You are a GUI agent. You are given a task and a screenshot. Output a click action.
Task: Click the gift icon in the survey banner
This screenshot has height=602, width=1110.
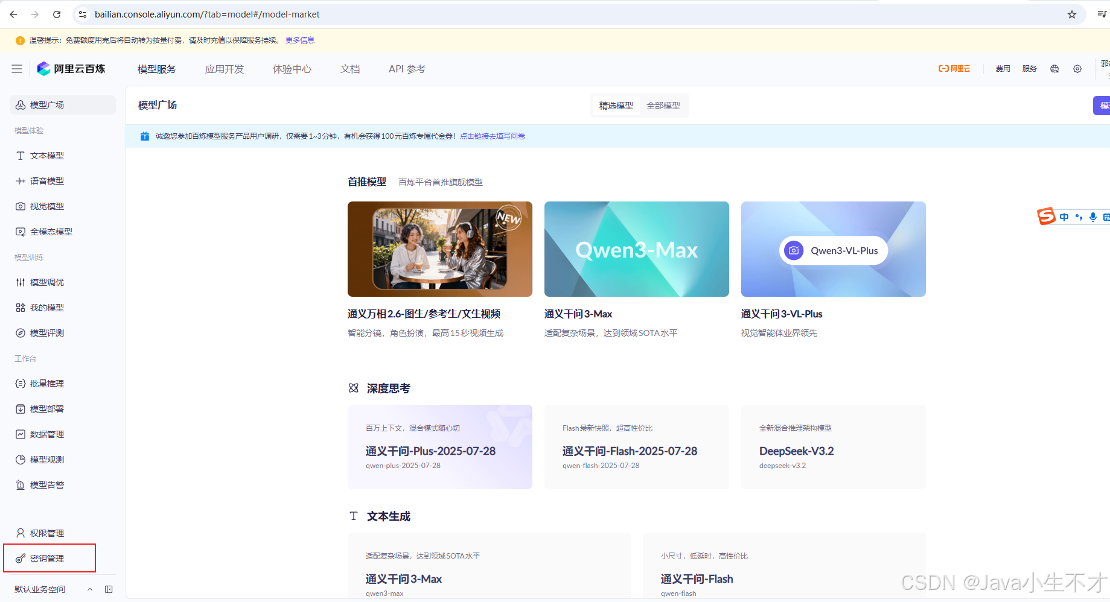[145, 136]
